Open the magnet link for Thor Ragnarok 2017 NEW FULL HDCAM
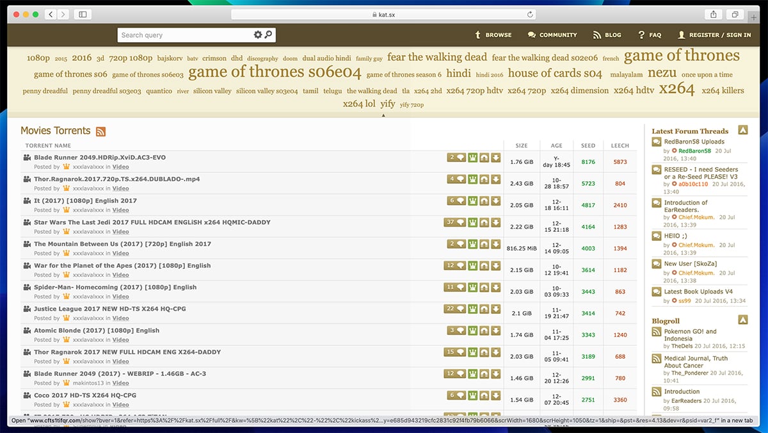 click(484, 352)
